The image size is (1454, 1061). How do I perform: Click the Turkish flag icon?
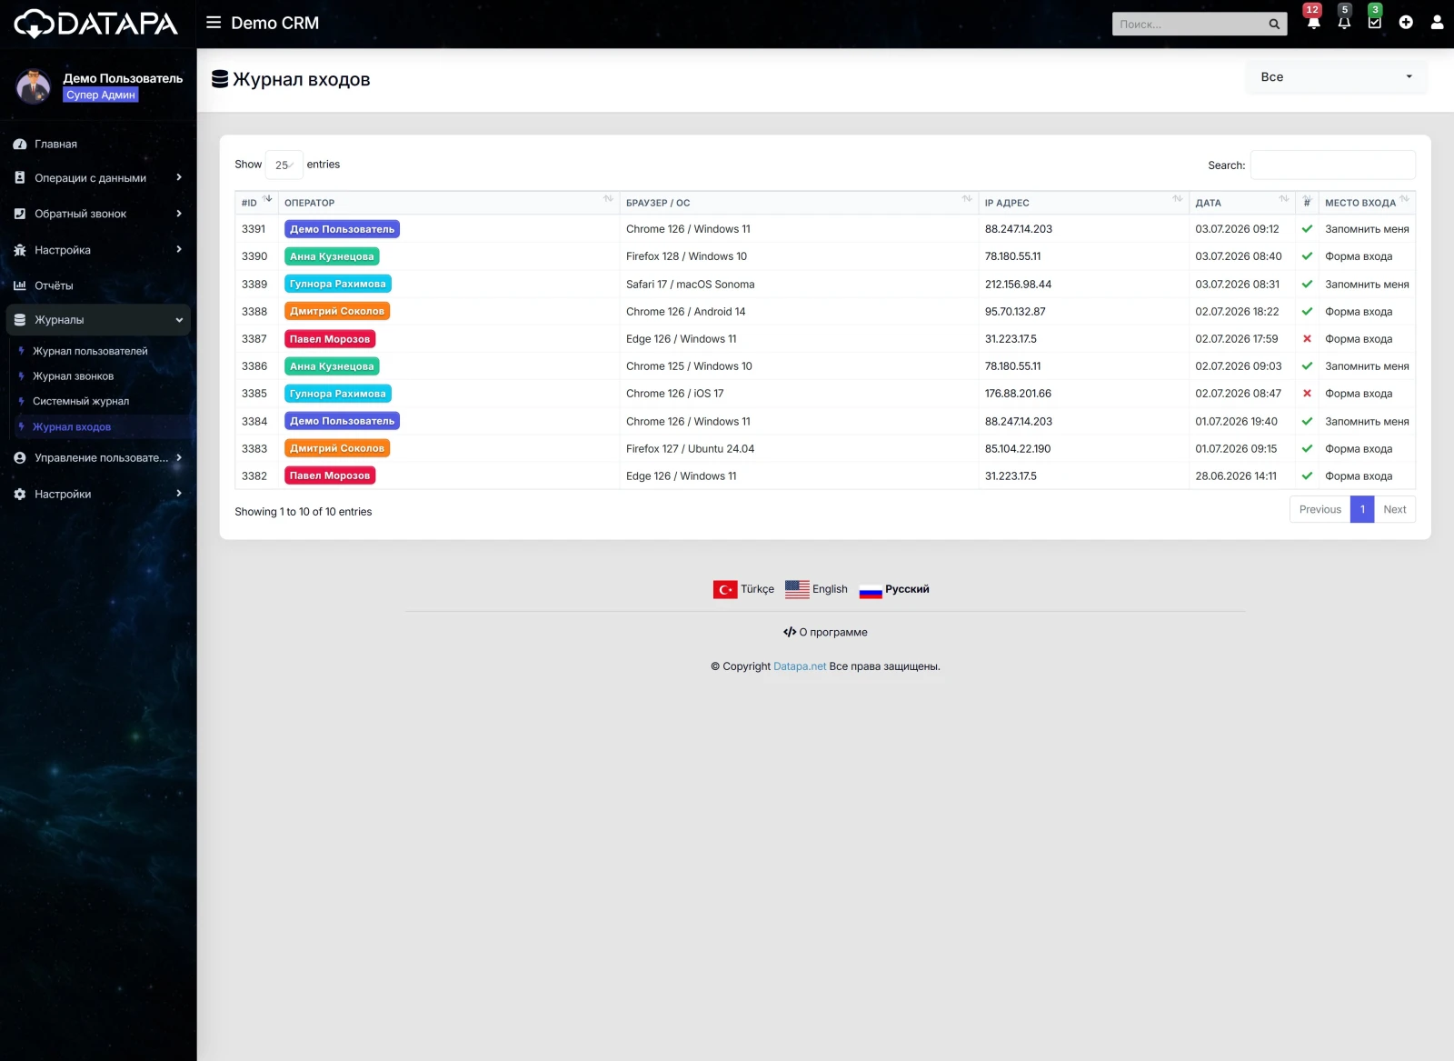tap(725, 589)
